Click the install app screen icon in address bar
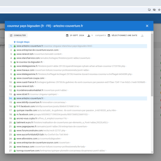The width and height of the screenshot is (161, 161). click(x=149, y=10)
